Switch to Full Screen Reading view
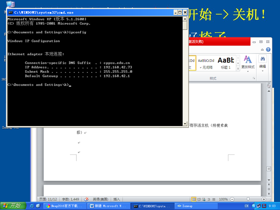This screenshot has height=210, width=280. (x=199, y=199)
